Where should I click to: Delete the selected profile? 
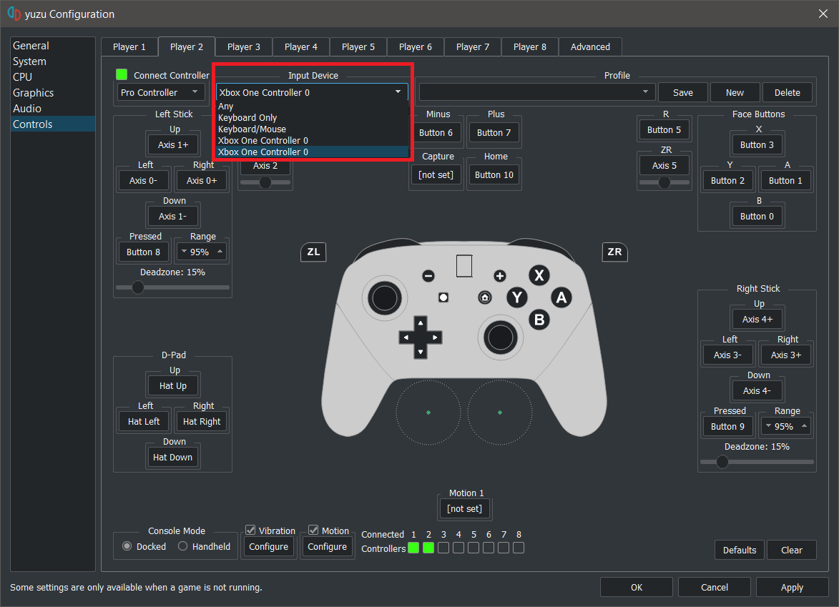787,92
